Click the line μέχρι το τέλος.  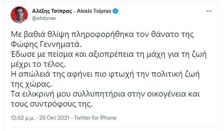point(38,64)
